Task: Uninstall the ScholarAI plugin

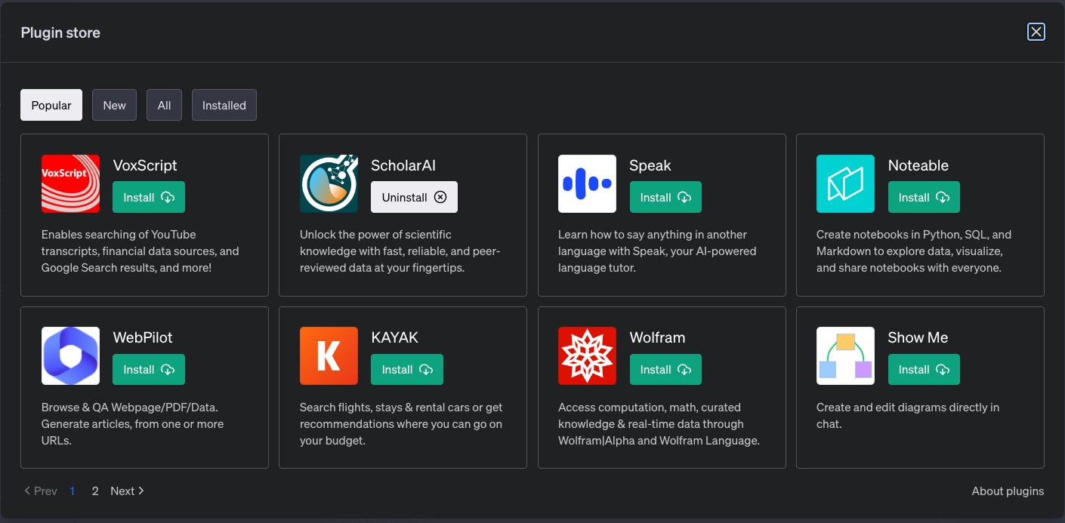Action: pos(414,197)
